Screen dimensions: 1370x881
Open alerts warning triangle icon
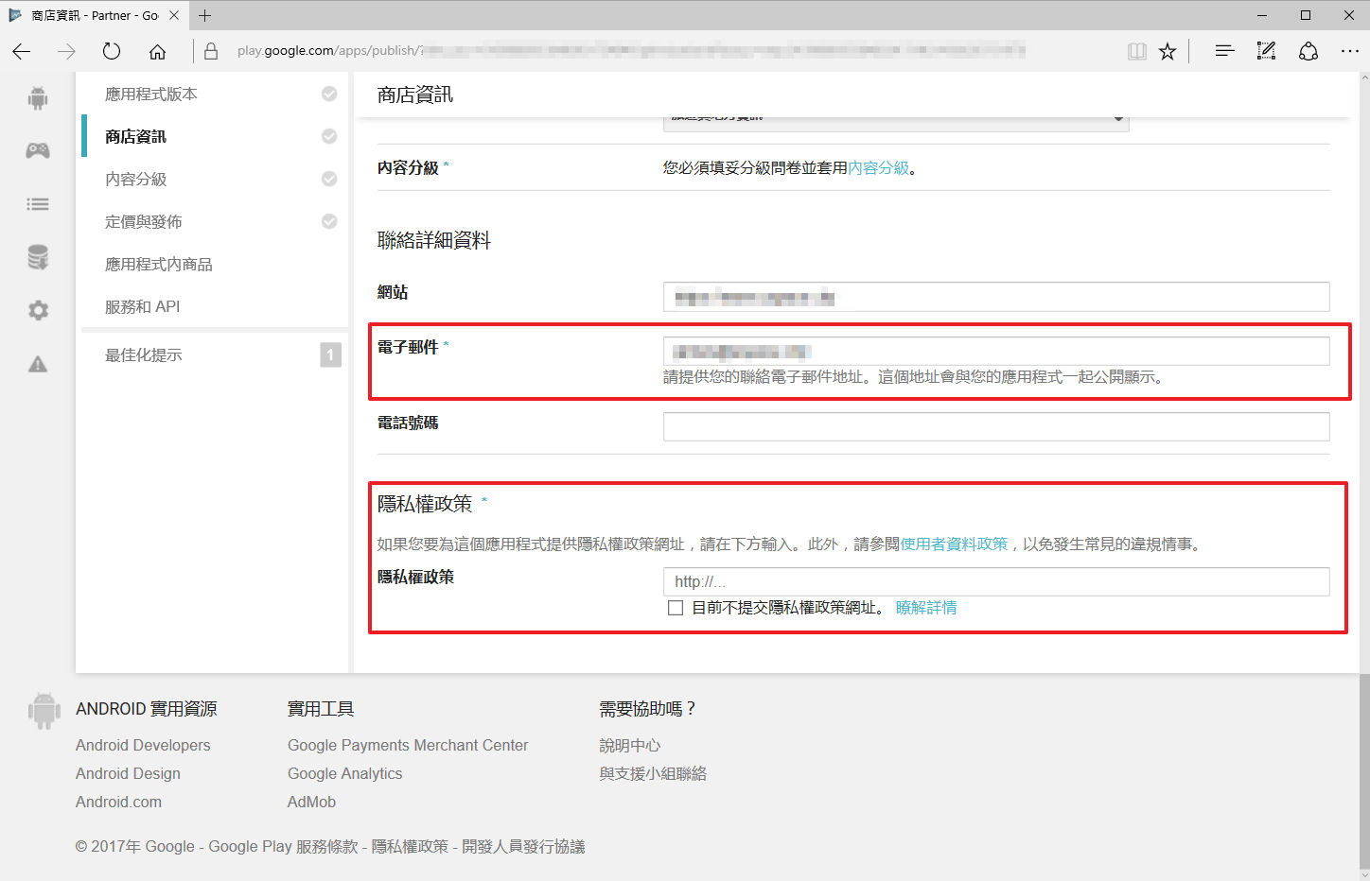point(38,364)
